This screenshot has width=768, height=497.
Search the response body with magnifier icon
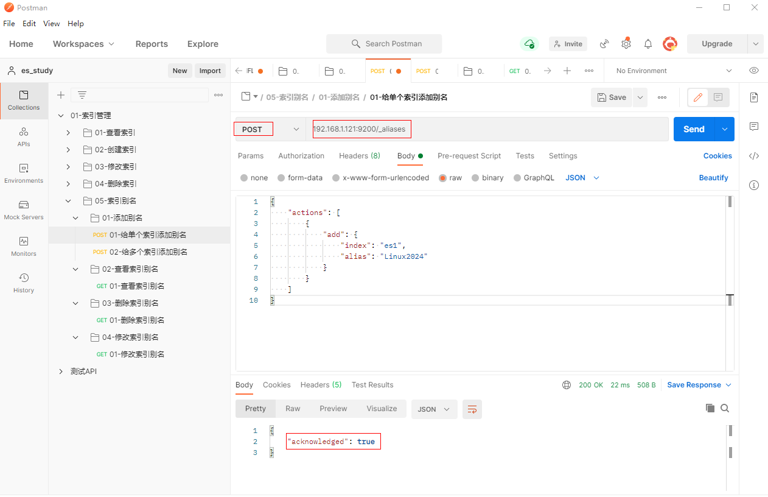tap(725, 408)
